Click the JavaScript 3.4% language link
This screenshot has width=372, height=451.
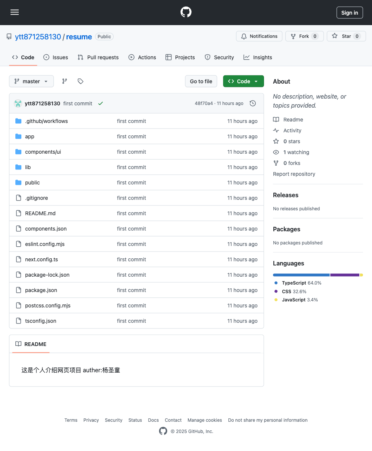[296, 300]
